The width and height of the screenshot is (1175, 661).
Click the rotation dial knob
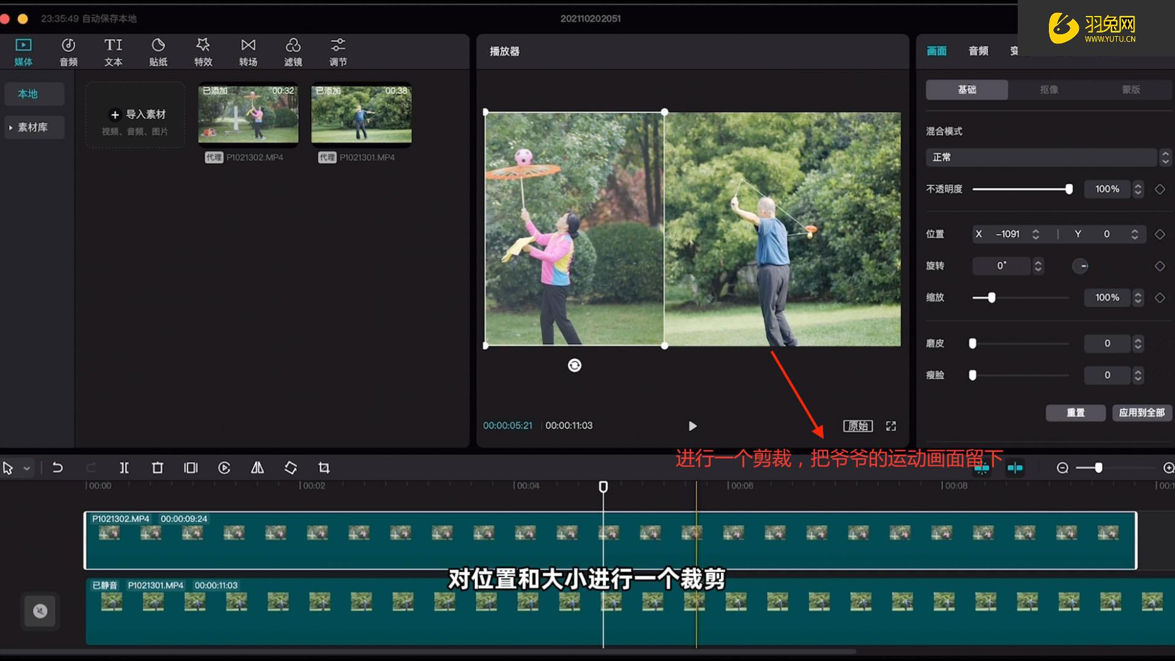pyautogui.click(x=1080, y=266)
